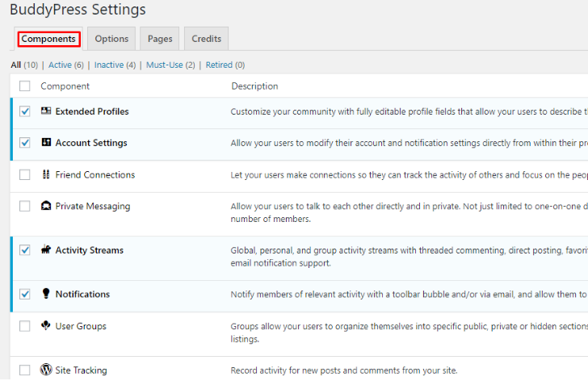Click the Site Tracking label
This screenshot has width=588, height=381.
tap(81, 371)
